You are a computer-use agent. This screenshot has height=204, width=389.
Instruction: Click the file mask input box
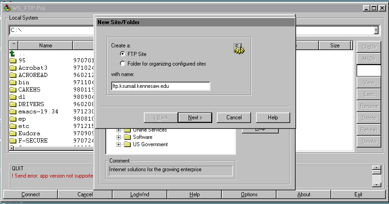(369, 71)
